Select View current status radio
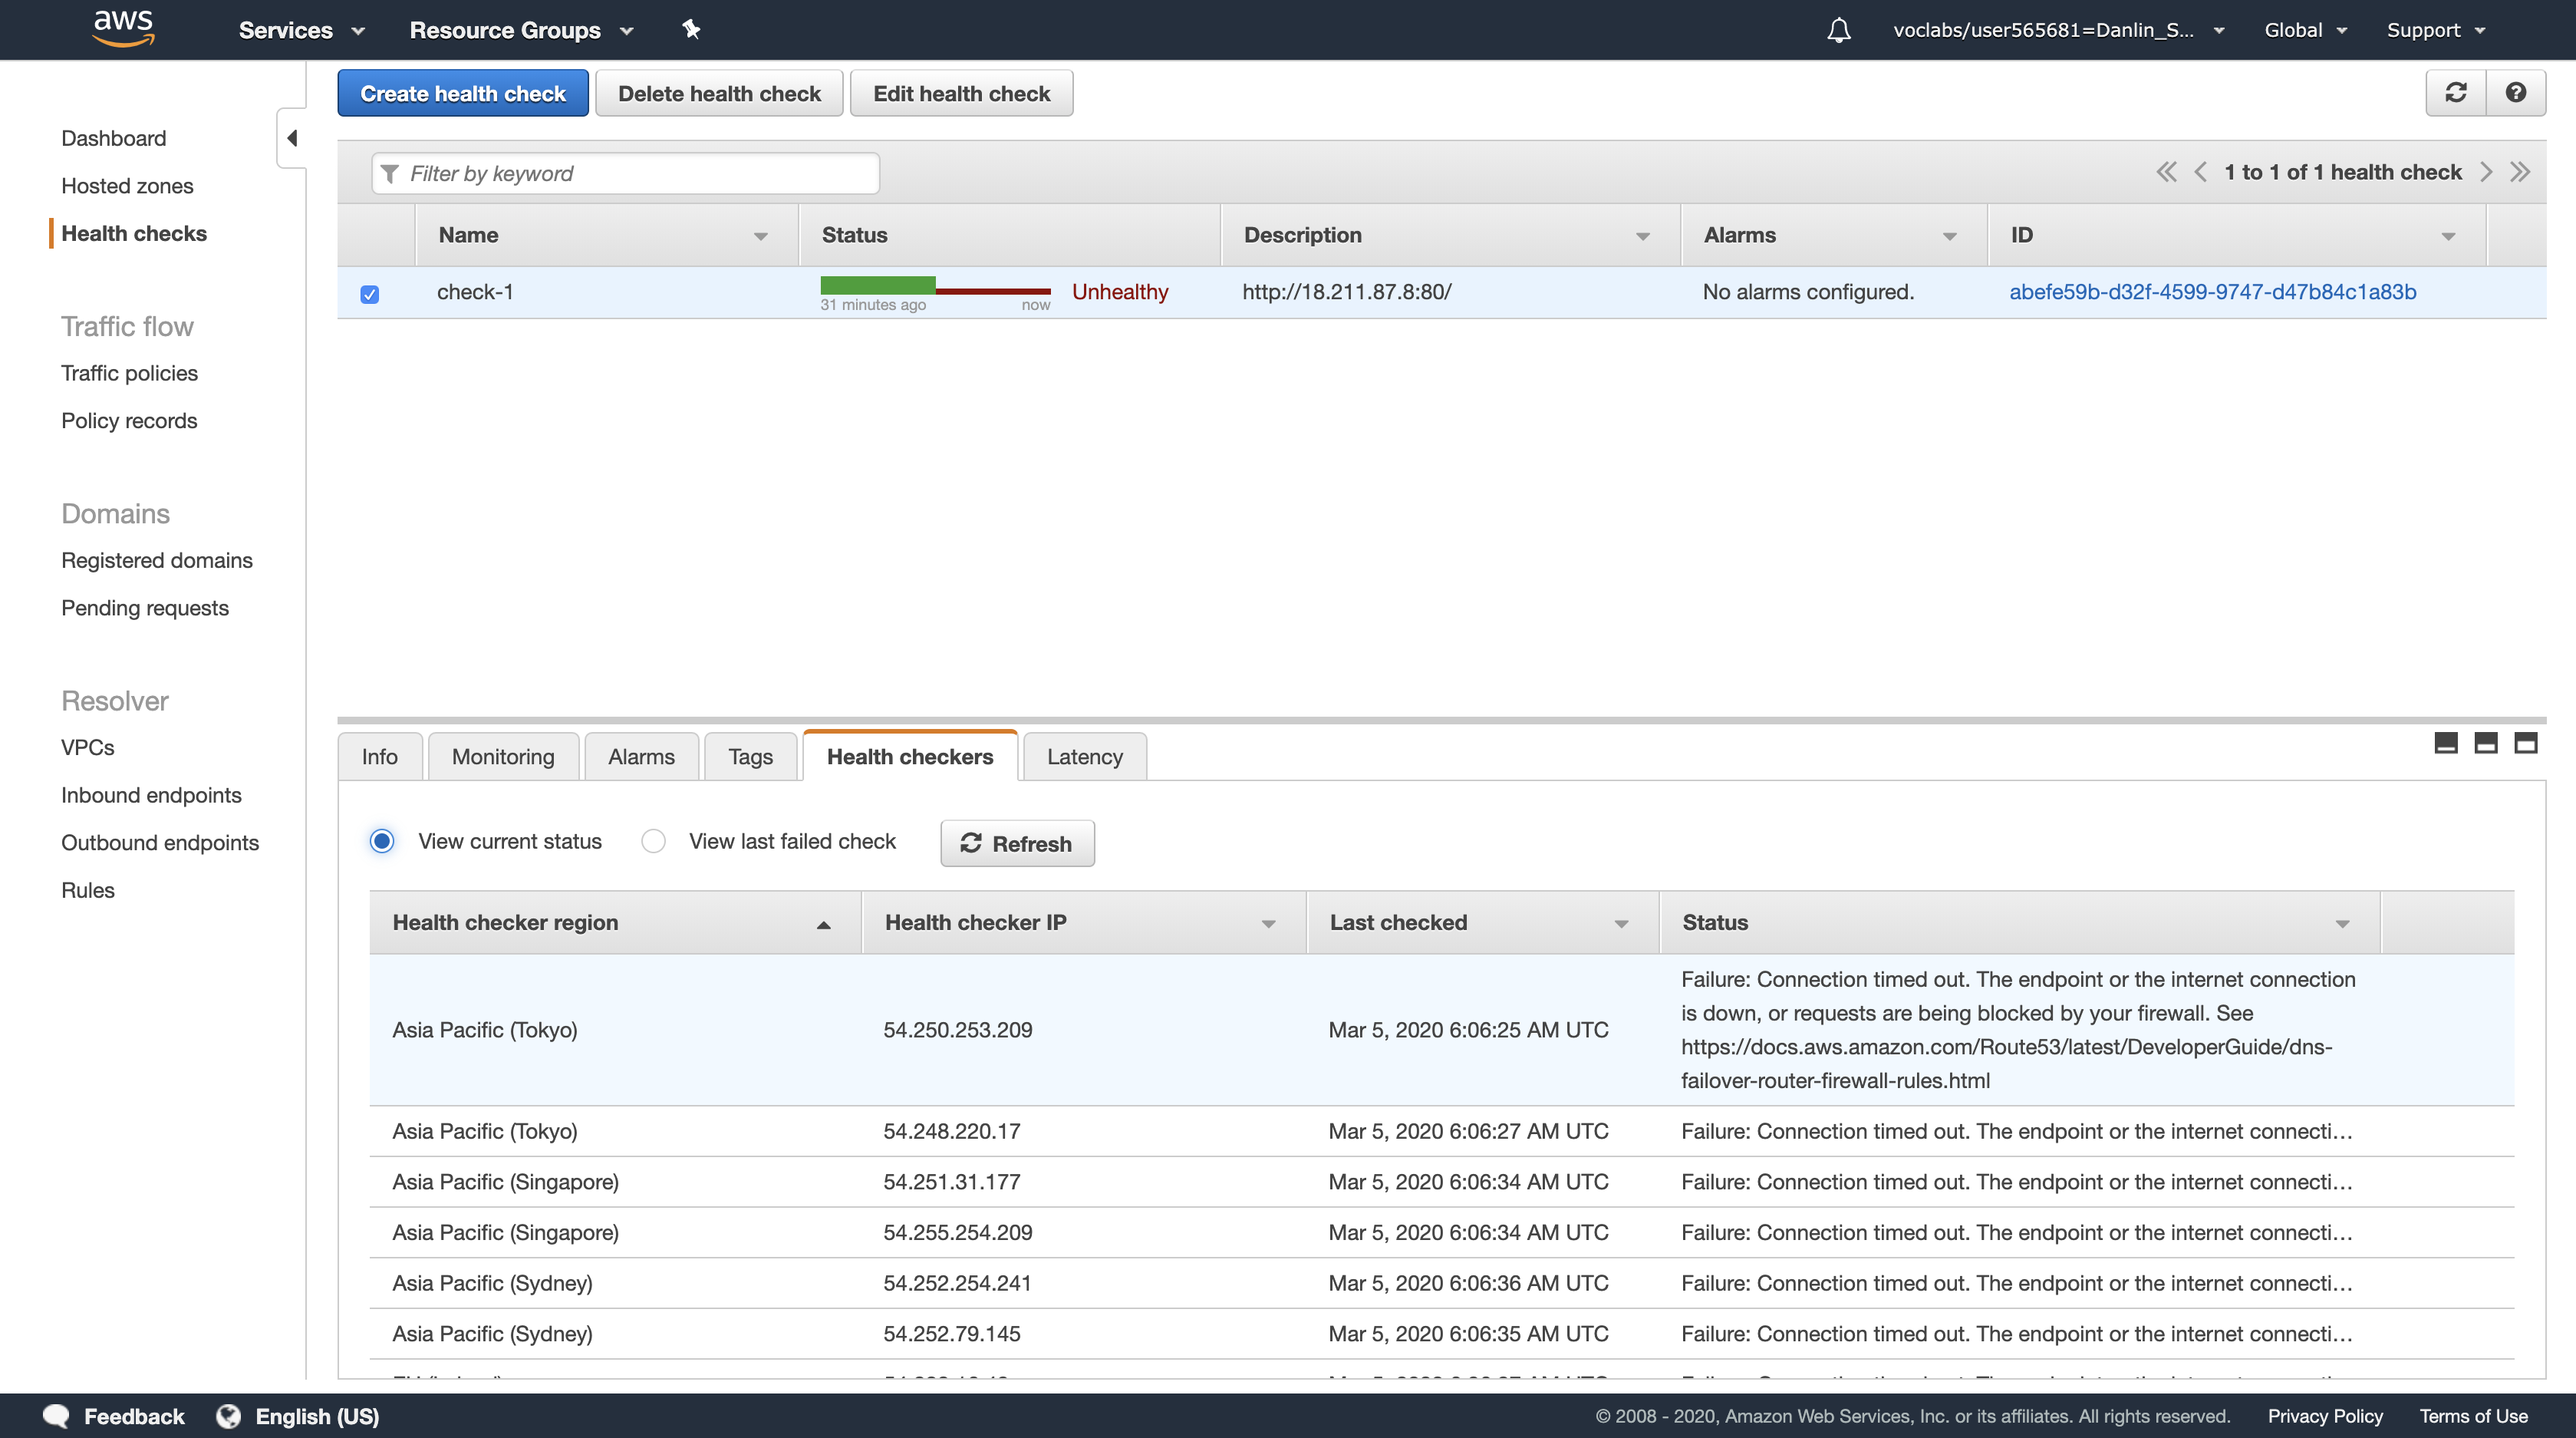 click(382, 841)
